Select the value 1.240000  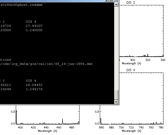(x=34, y=30)
